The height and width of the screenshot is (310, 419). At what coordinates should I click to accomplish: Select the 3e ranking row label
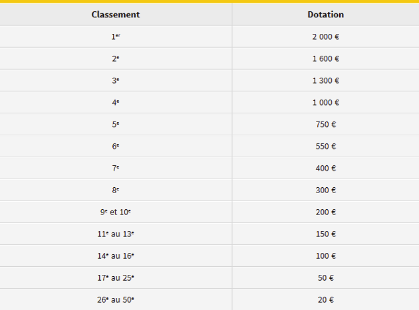coord(116,80)
